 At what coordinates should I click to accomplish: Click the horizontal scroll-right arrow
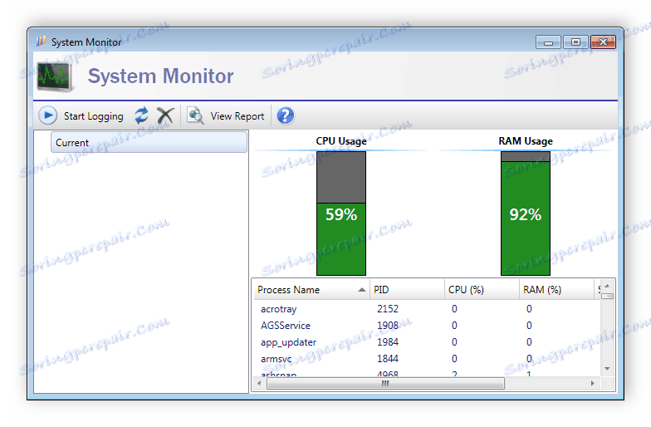(593, 384)
